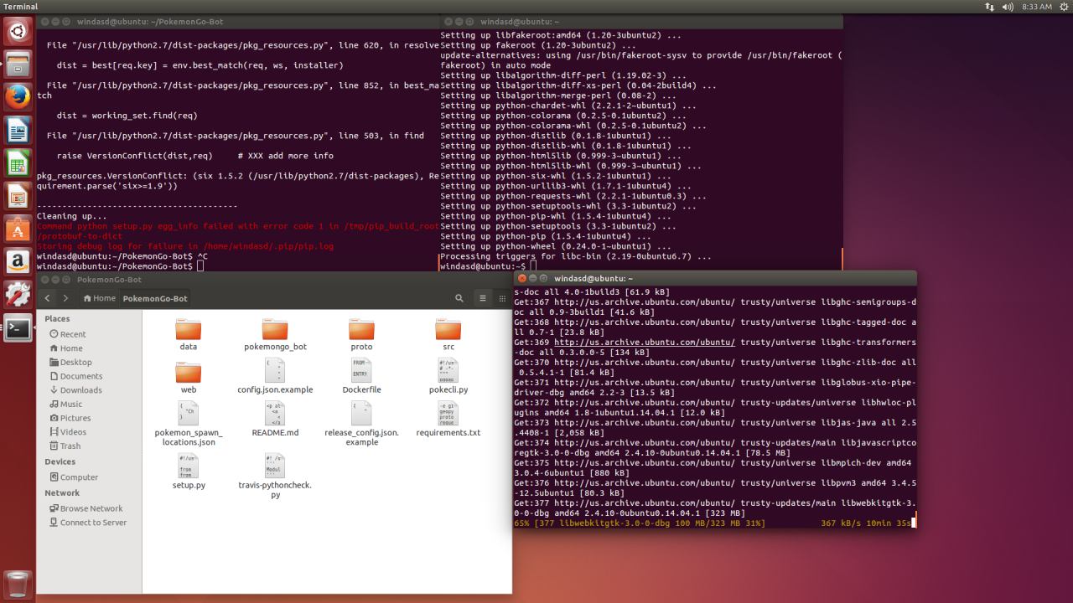Launch LibreOffice Writer from the dock
Viewport: 1073px width, 603px height.
18,129
